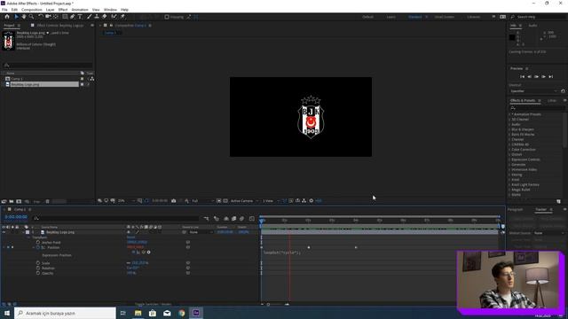Click the graph editor icon in timeline
568x319 pixels.
[252, 219]
